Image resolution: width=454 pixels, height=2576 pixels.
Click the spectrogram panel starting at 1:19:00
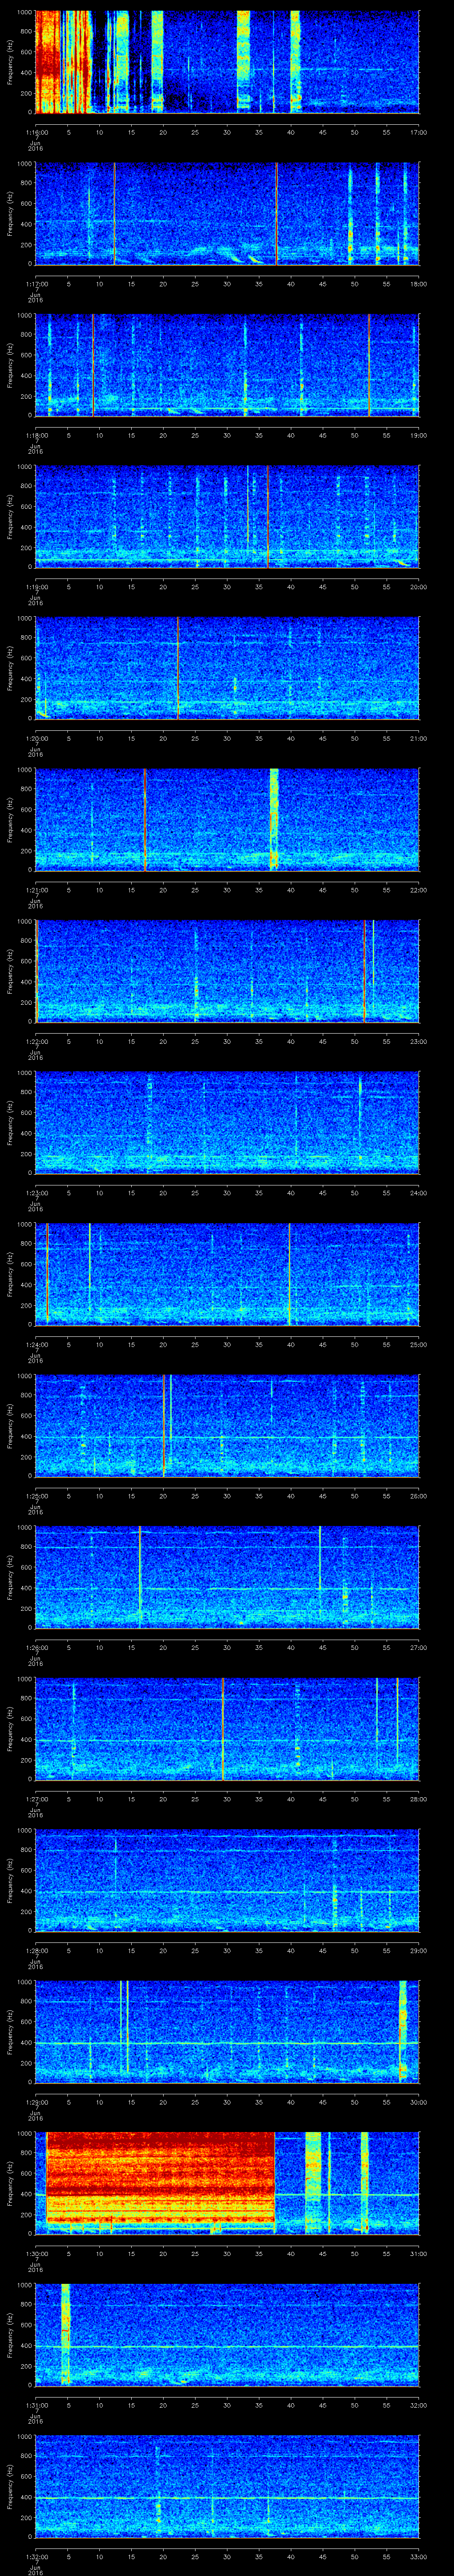click(x=227, y=516)
